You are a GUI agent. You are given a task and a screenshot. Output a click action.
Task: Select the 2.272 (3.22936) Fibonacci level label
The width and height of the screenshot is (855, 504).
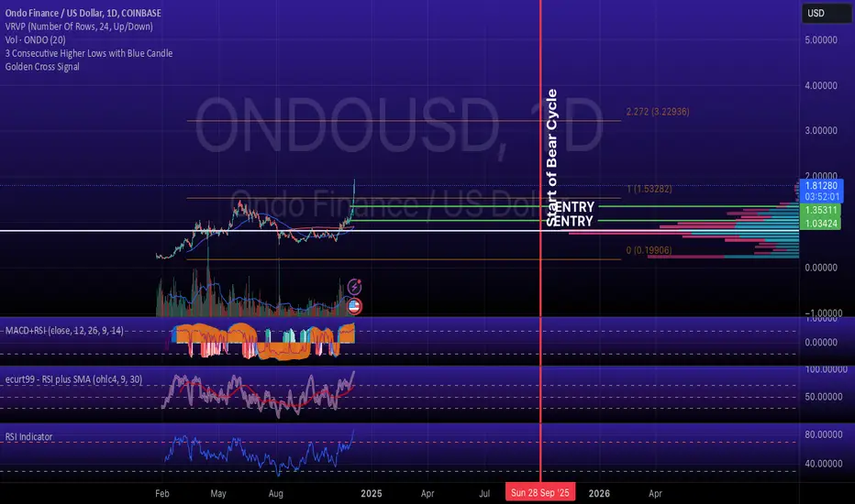pos(658,112)
